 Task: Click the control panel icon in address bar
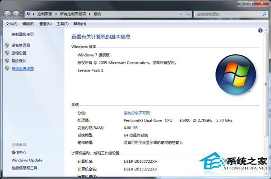point(28,14)
